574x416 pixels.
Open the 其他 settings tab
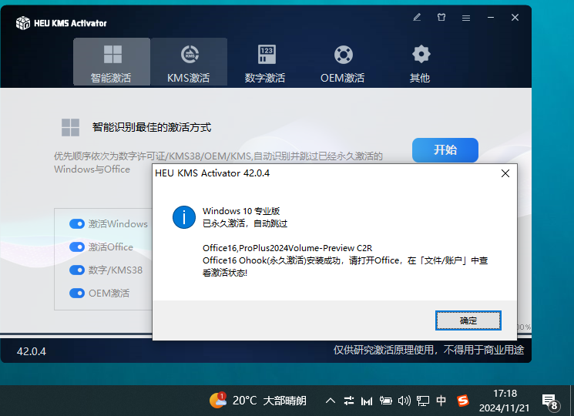(420, 62)
